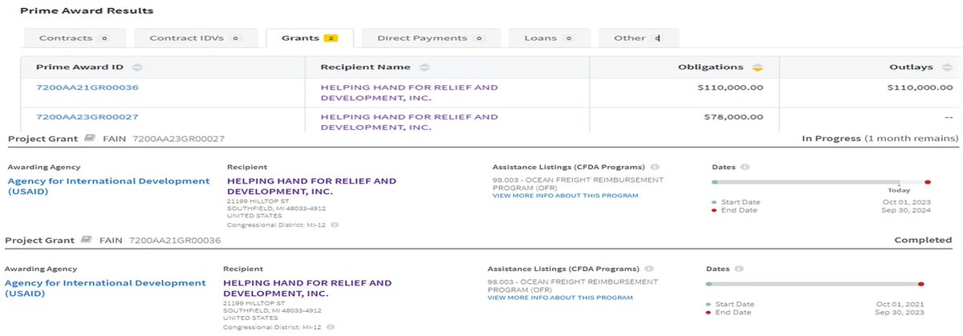Click red end-date dot on In Progress bar
Viewport: 963px width, 336px height.
point(928,182)
